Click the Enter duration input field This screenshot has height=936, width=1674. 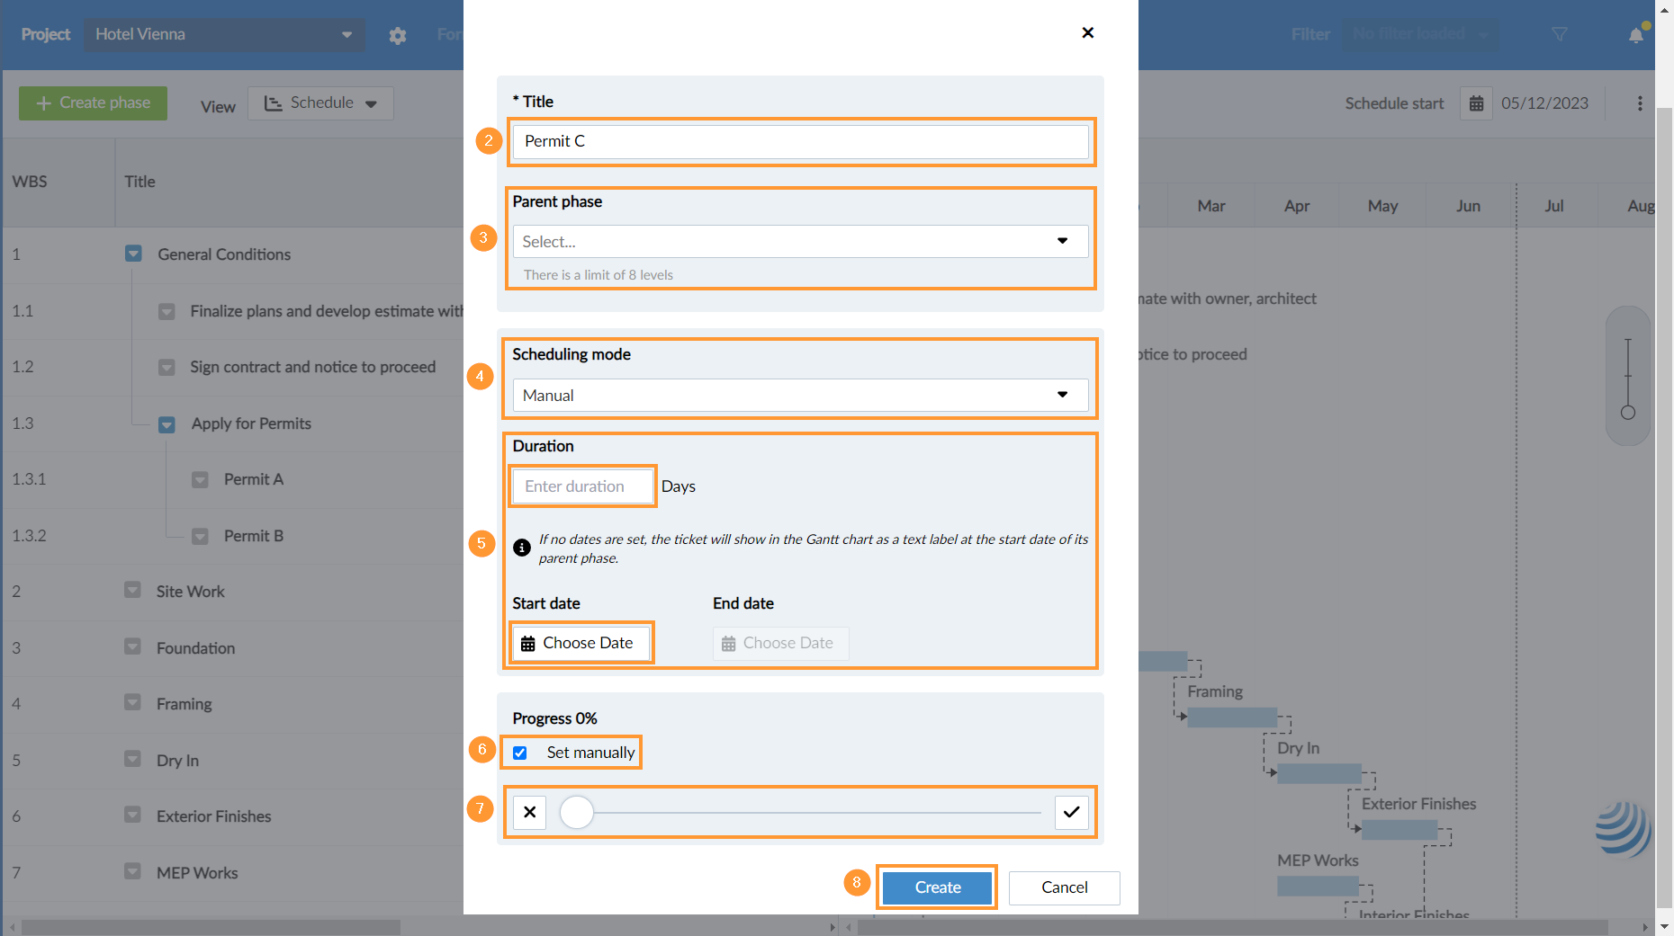pos(583,486)
